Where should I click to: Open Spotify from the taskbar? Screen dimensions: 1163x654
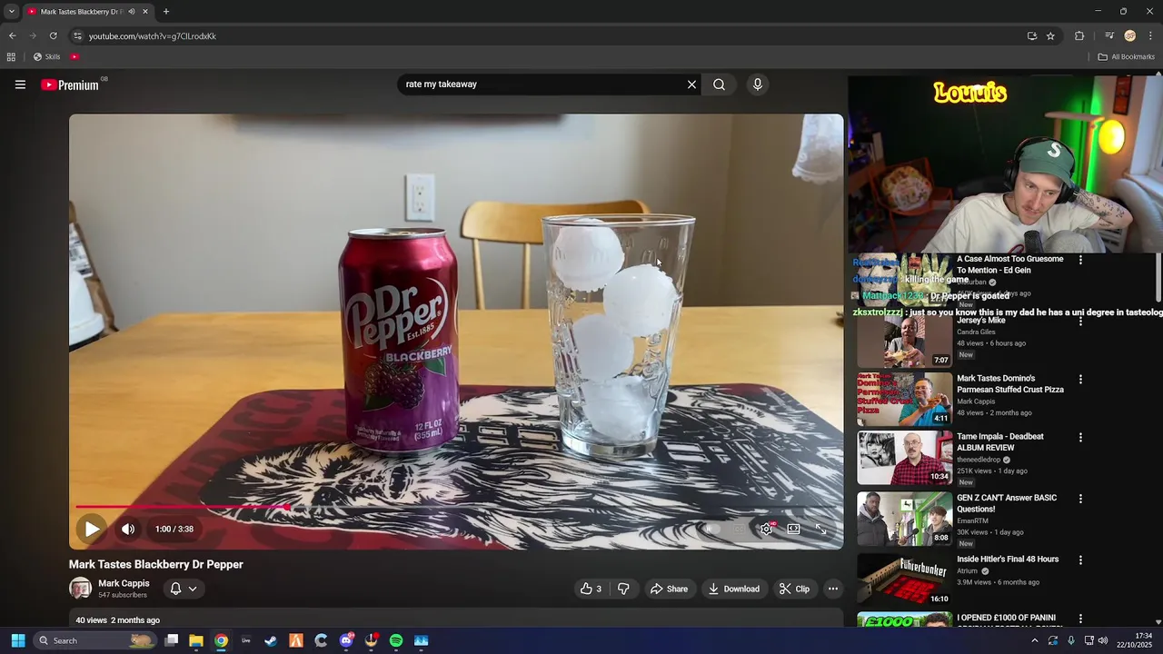pyautogui.click(x=396, y=640)
